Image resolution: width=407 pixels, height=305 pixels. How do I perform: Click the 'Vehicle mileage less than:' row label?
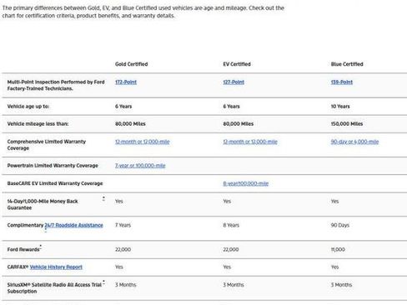(38, 124)
